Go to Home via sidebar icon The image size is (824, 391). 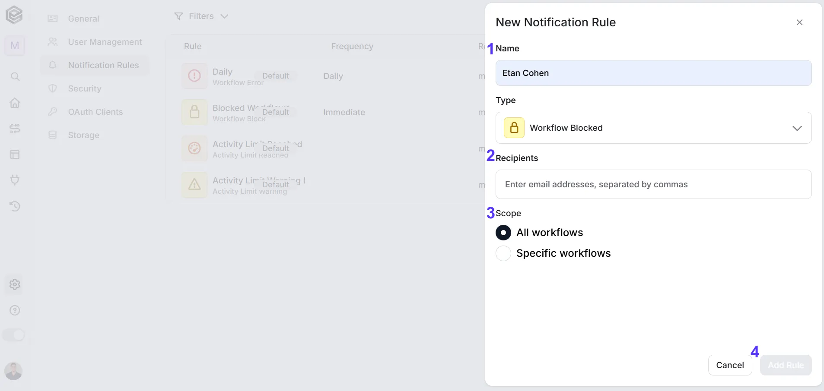(15, 103)
